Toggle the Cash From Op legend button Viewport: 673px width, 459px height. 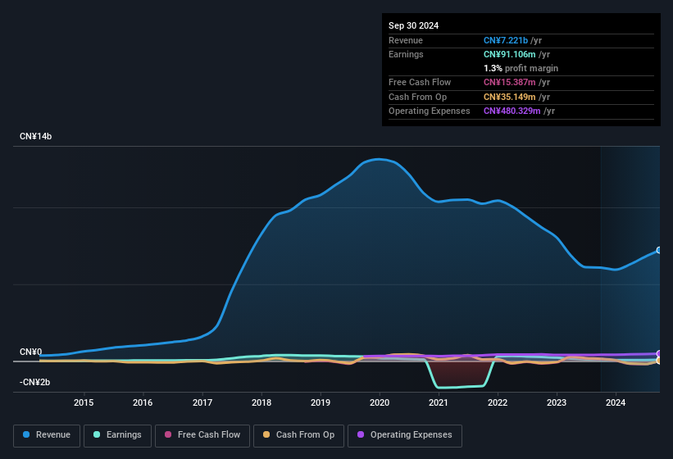coord(298,435)
